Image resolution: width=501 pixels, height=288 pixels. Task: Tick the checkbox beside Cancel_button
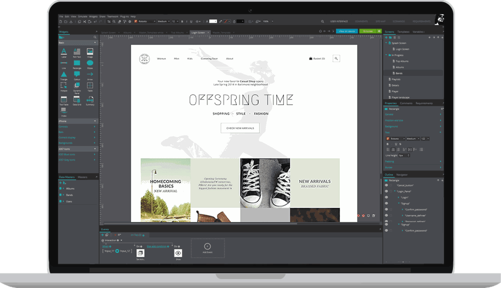(x=391, y=185)
